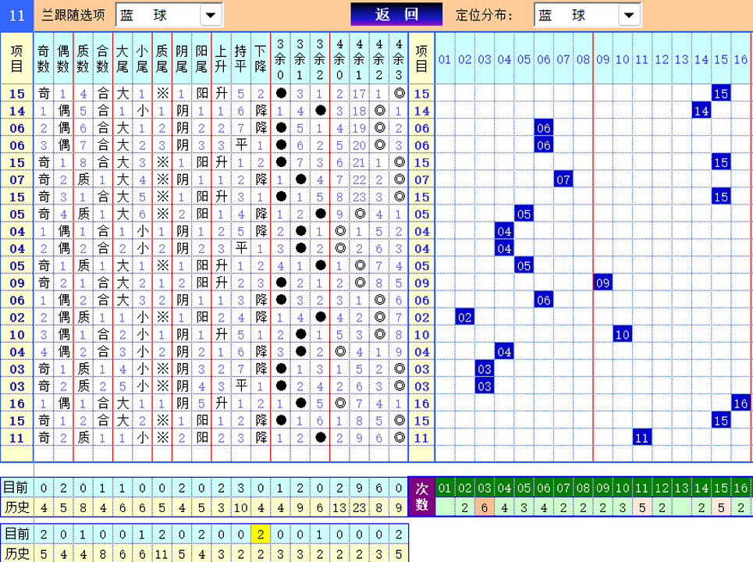
Task: Click value 20 in the 4余1 column
Action: 359,145
